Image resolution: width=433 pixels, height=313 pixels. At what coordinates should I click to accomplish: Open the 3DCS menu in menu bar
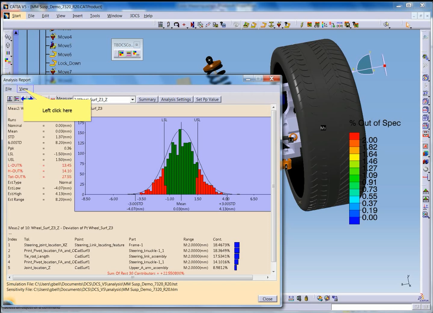(134, 16)
